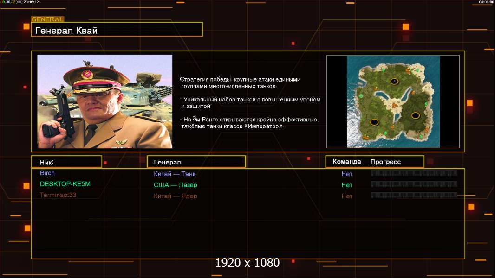Select the Генерал column header
The height and width of the screenshot is (278, 495).
tap(196, 162)
